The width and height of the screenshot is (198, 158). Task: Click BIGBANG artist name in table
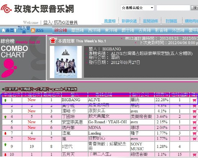(x=71, y=100)
